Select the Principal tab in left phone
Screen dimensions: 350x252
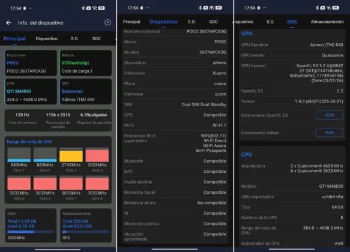point(14,38)
